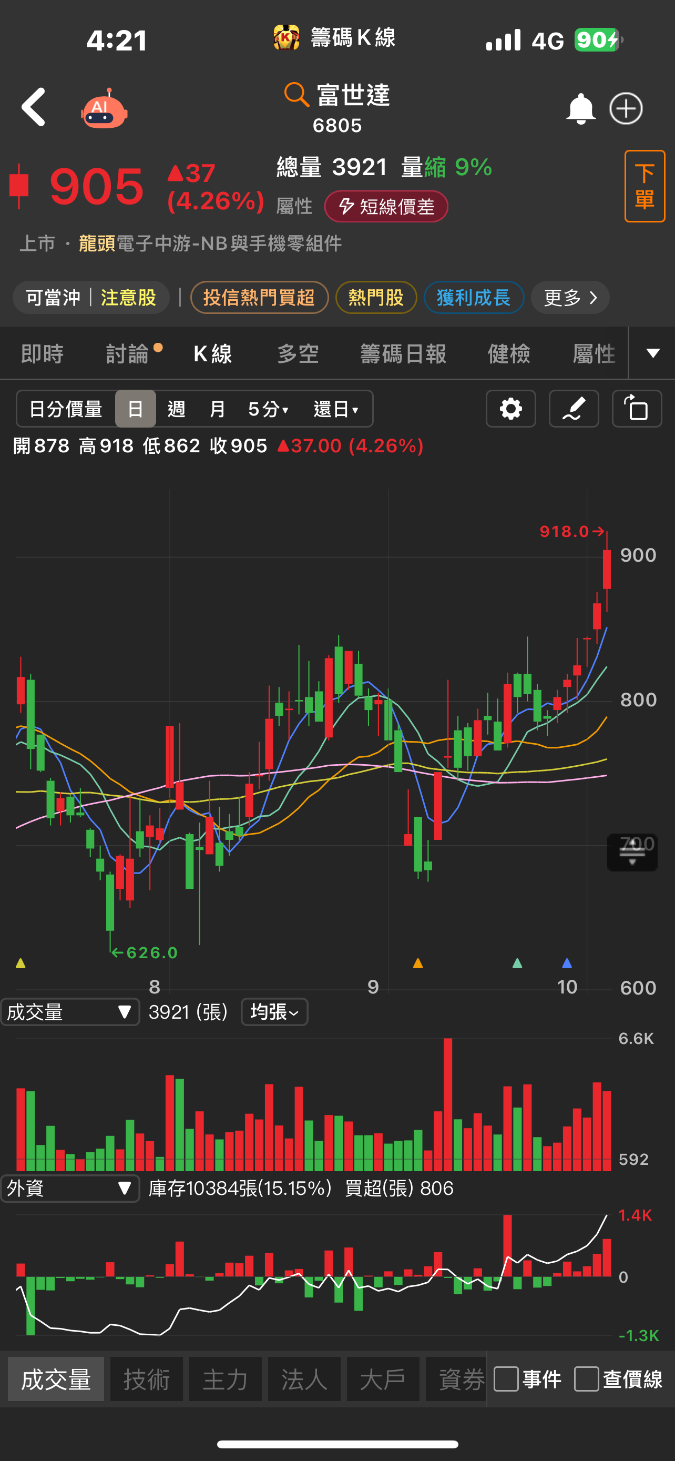Open price alert bell
The image size is (675, 1461).
click(x=580, y=109)
